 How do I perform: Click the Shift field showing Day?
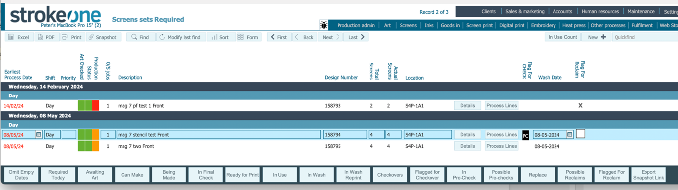coord(52,134)
